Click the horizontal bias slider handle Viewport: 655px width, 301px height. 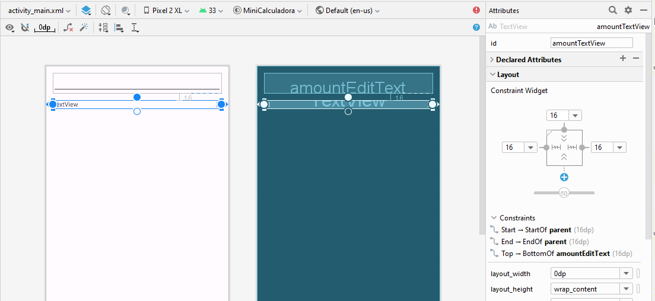[564, 193]
